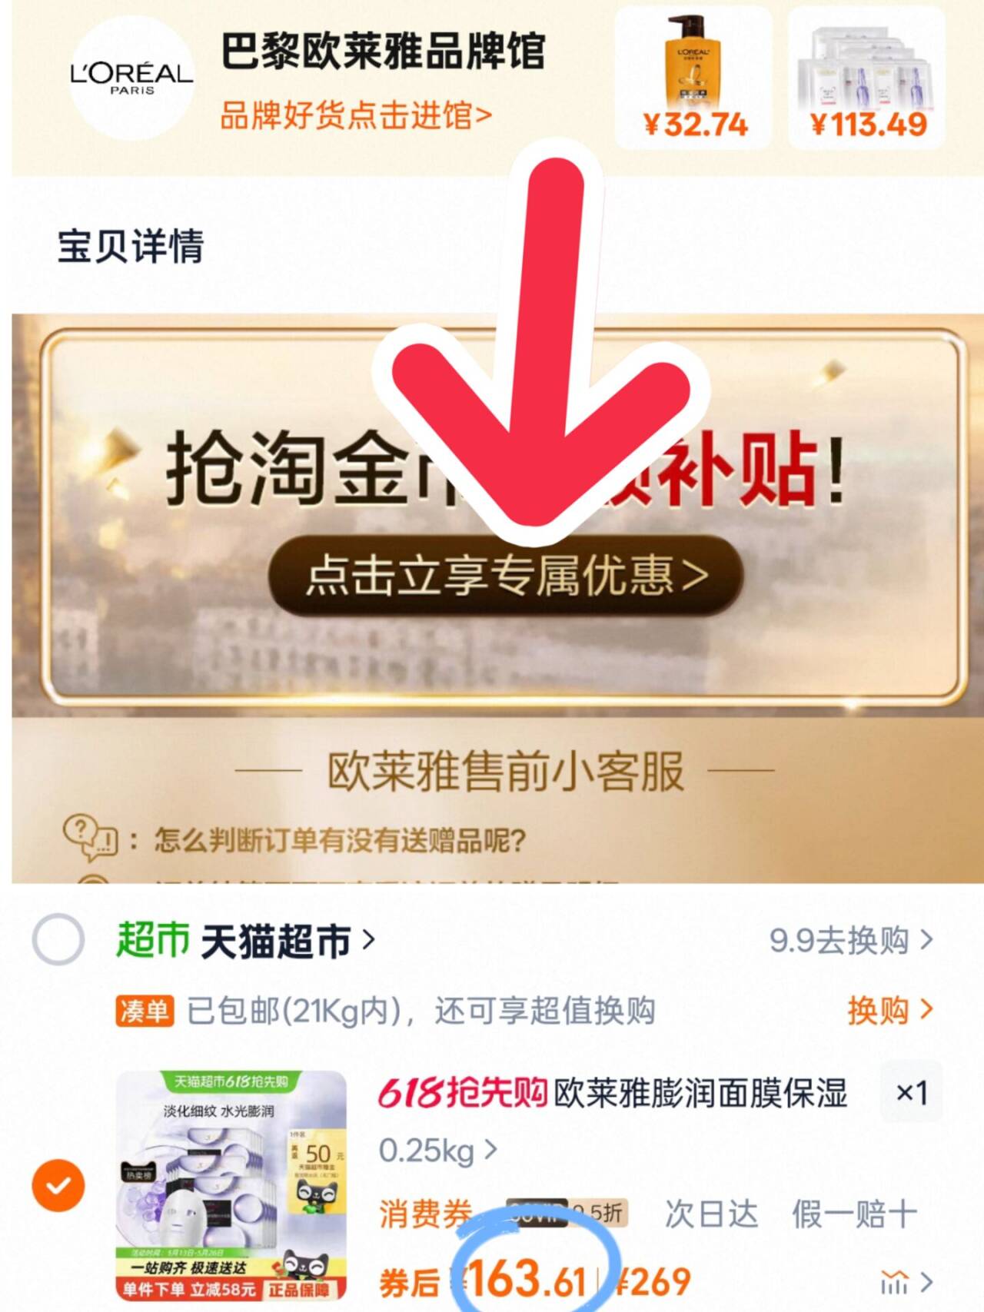
Task: Select the 宝贝详情 section tab
Action: 131,246
